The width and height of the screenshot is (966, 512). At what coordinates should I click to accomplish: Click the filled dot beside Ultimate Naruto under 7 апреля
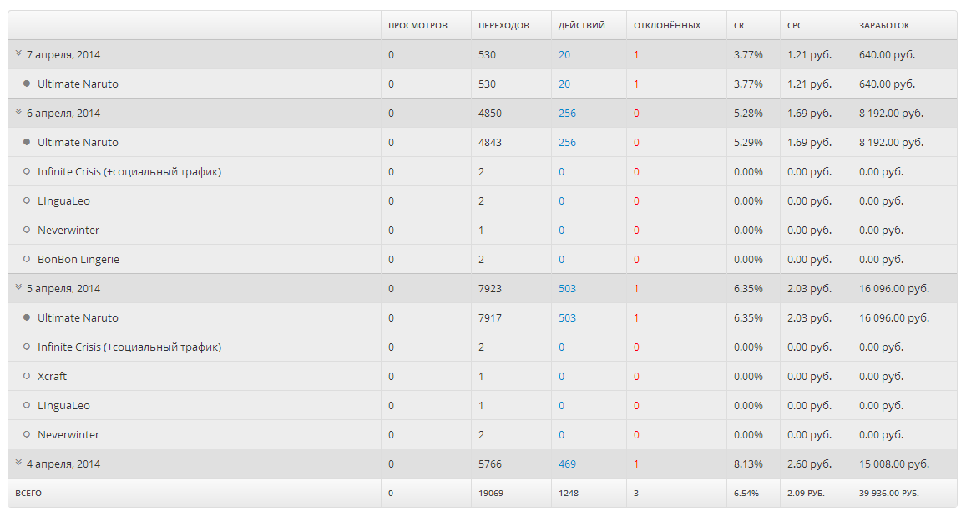point(27,84)
